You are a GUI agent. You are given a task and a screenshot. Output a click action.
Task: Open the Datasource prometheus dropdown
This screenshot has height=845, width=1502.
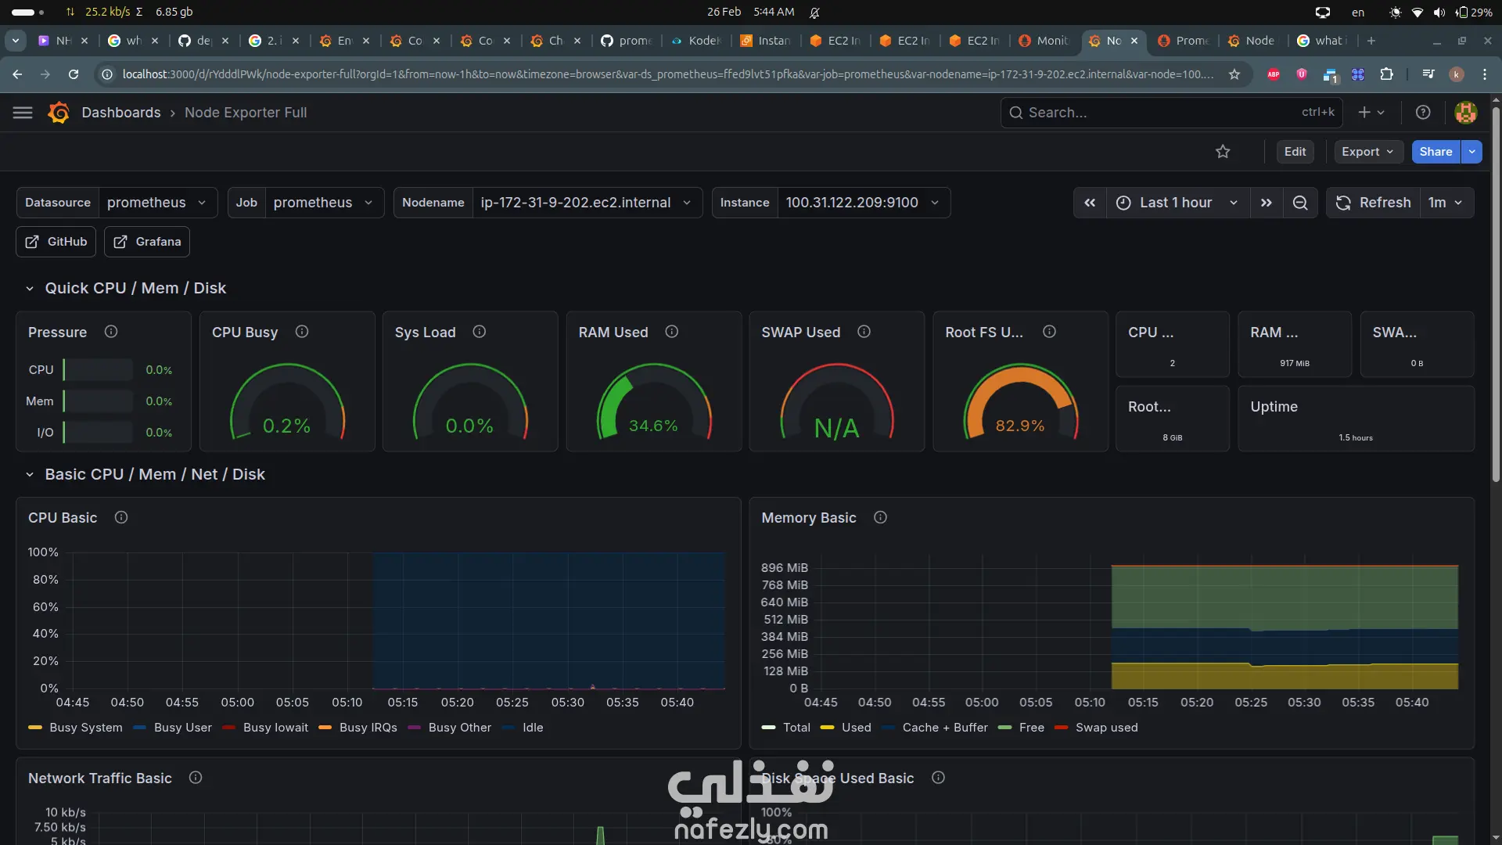point(156,203)
